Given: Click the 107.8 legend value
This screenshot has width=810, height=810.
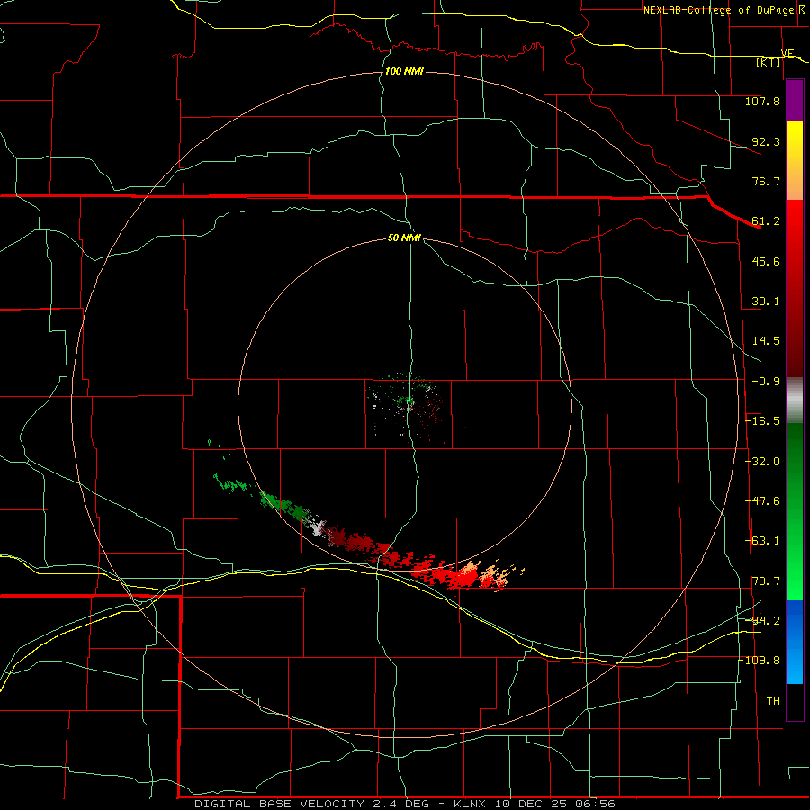Looking at the screenshot, I should click(x=762, y=101).
